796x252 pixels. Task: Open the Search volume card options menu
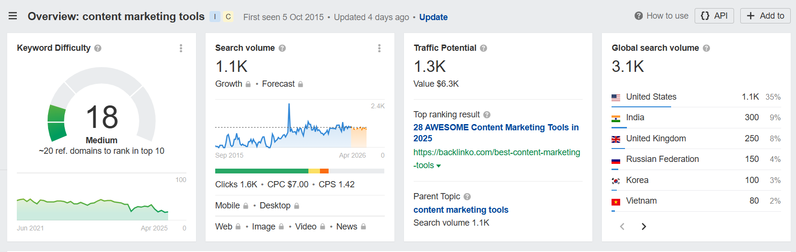click(x=379, y=48)
